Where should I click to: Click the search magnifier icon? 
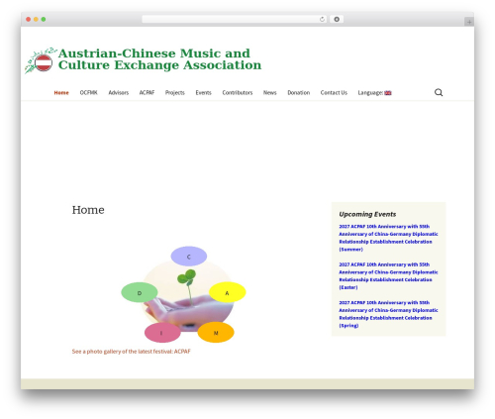pos(439,92)
